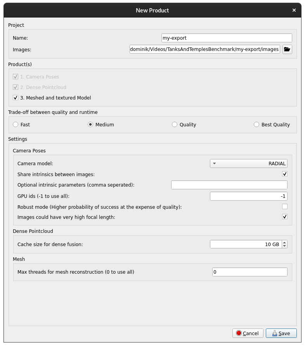The image size is (305, 346).
Task: Decrease cache size with down arrow
Action: pyautogui.click(x=284, y=246)
